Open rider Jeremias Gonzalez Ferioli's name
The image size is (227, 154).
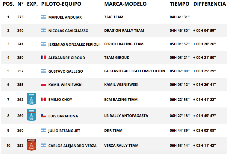[74, 44]
